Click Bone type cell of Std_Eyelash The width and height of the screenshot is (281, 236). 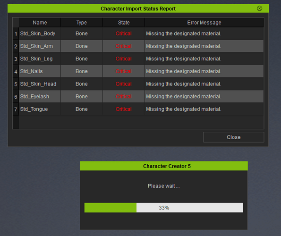coord(82,96)
